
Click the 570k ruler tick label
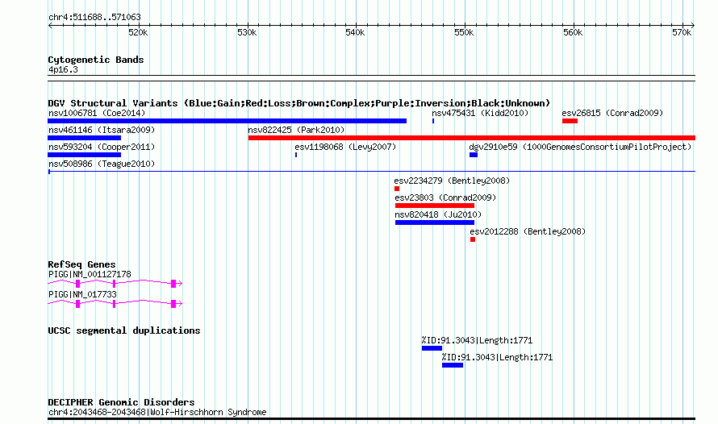682,32
